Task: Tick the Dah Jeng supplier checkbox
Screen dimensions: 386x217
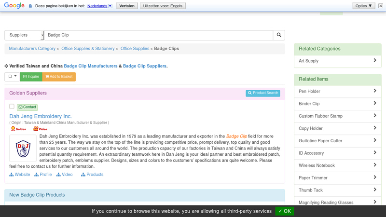Action: point(12,107)
